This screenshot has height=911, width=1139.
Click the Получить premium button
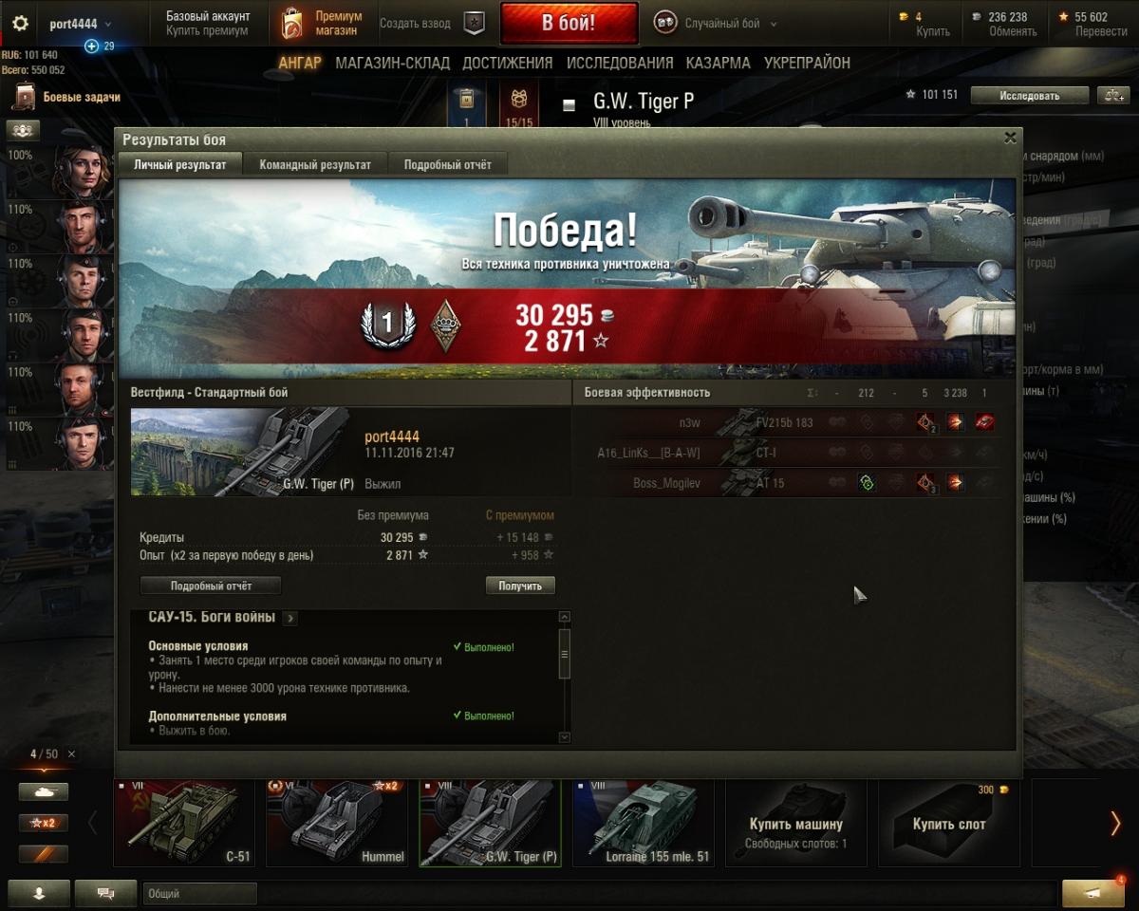520,586
